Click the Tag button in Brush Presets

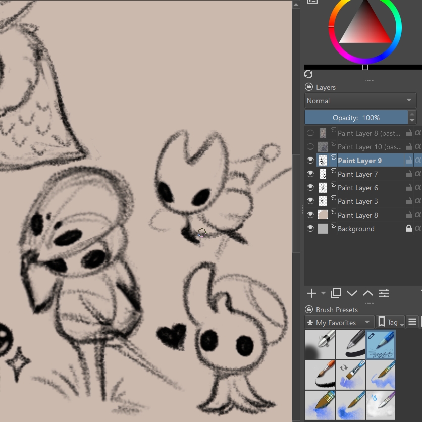click(391, 323)
